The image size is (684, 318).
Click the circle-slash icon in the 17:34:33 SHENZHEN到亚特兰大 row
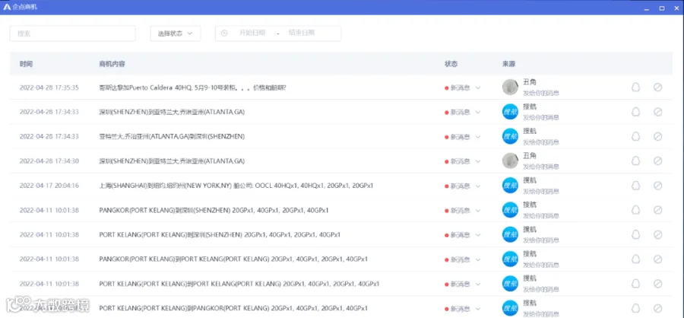click(x=658, y=112)
